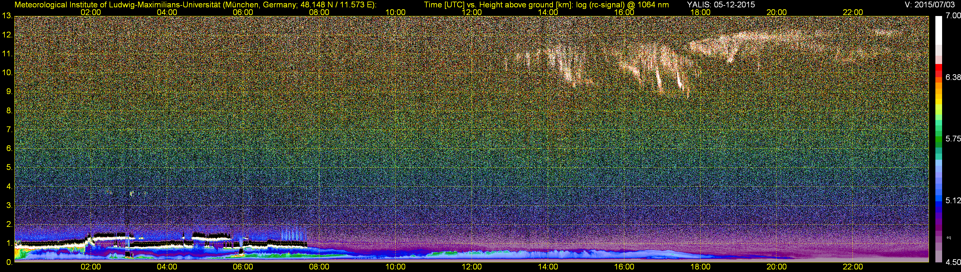Click the 14:00 label on the bottom time axis
This screenshot has width=961, height=272.
coord(548,267)
